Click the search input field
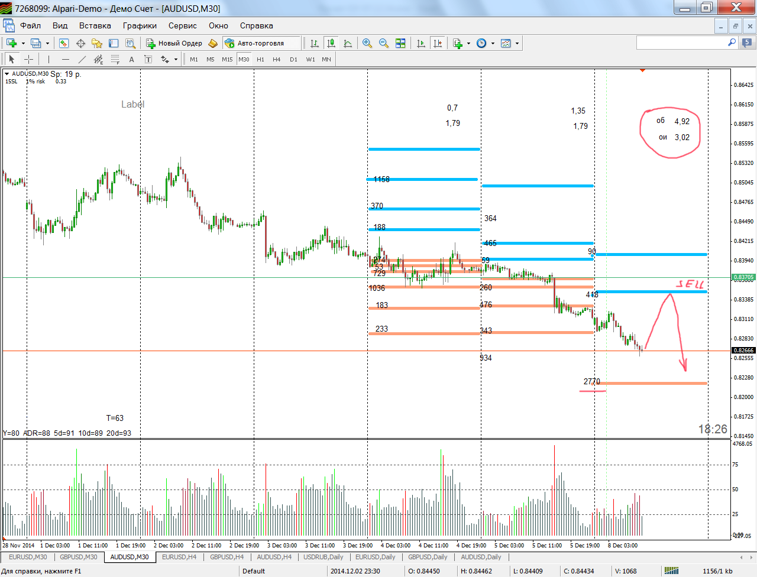 point(681,43)
